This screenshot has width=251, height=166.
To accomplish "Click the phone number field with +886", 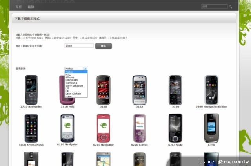I will (x=79, y=46).
